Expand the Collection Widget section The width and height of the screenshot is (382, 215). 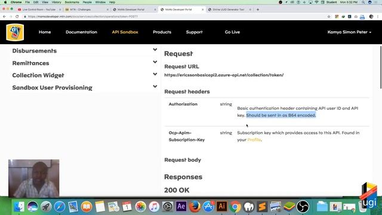click(155, 74)
